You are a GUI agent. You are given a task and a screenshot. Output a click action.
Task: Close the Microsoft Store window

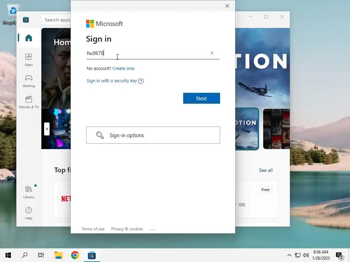282,17
